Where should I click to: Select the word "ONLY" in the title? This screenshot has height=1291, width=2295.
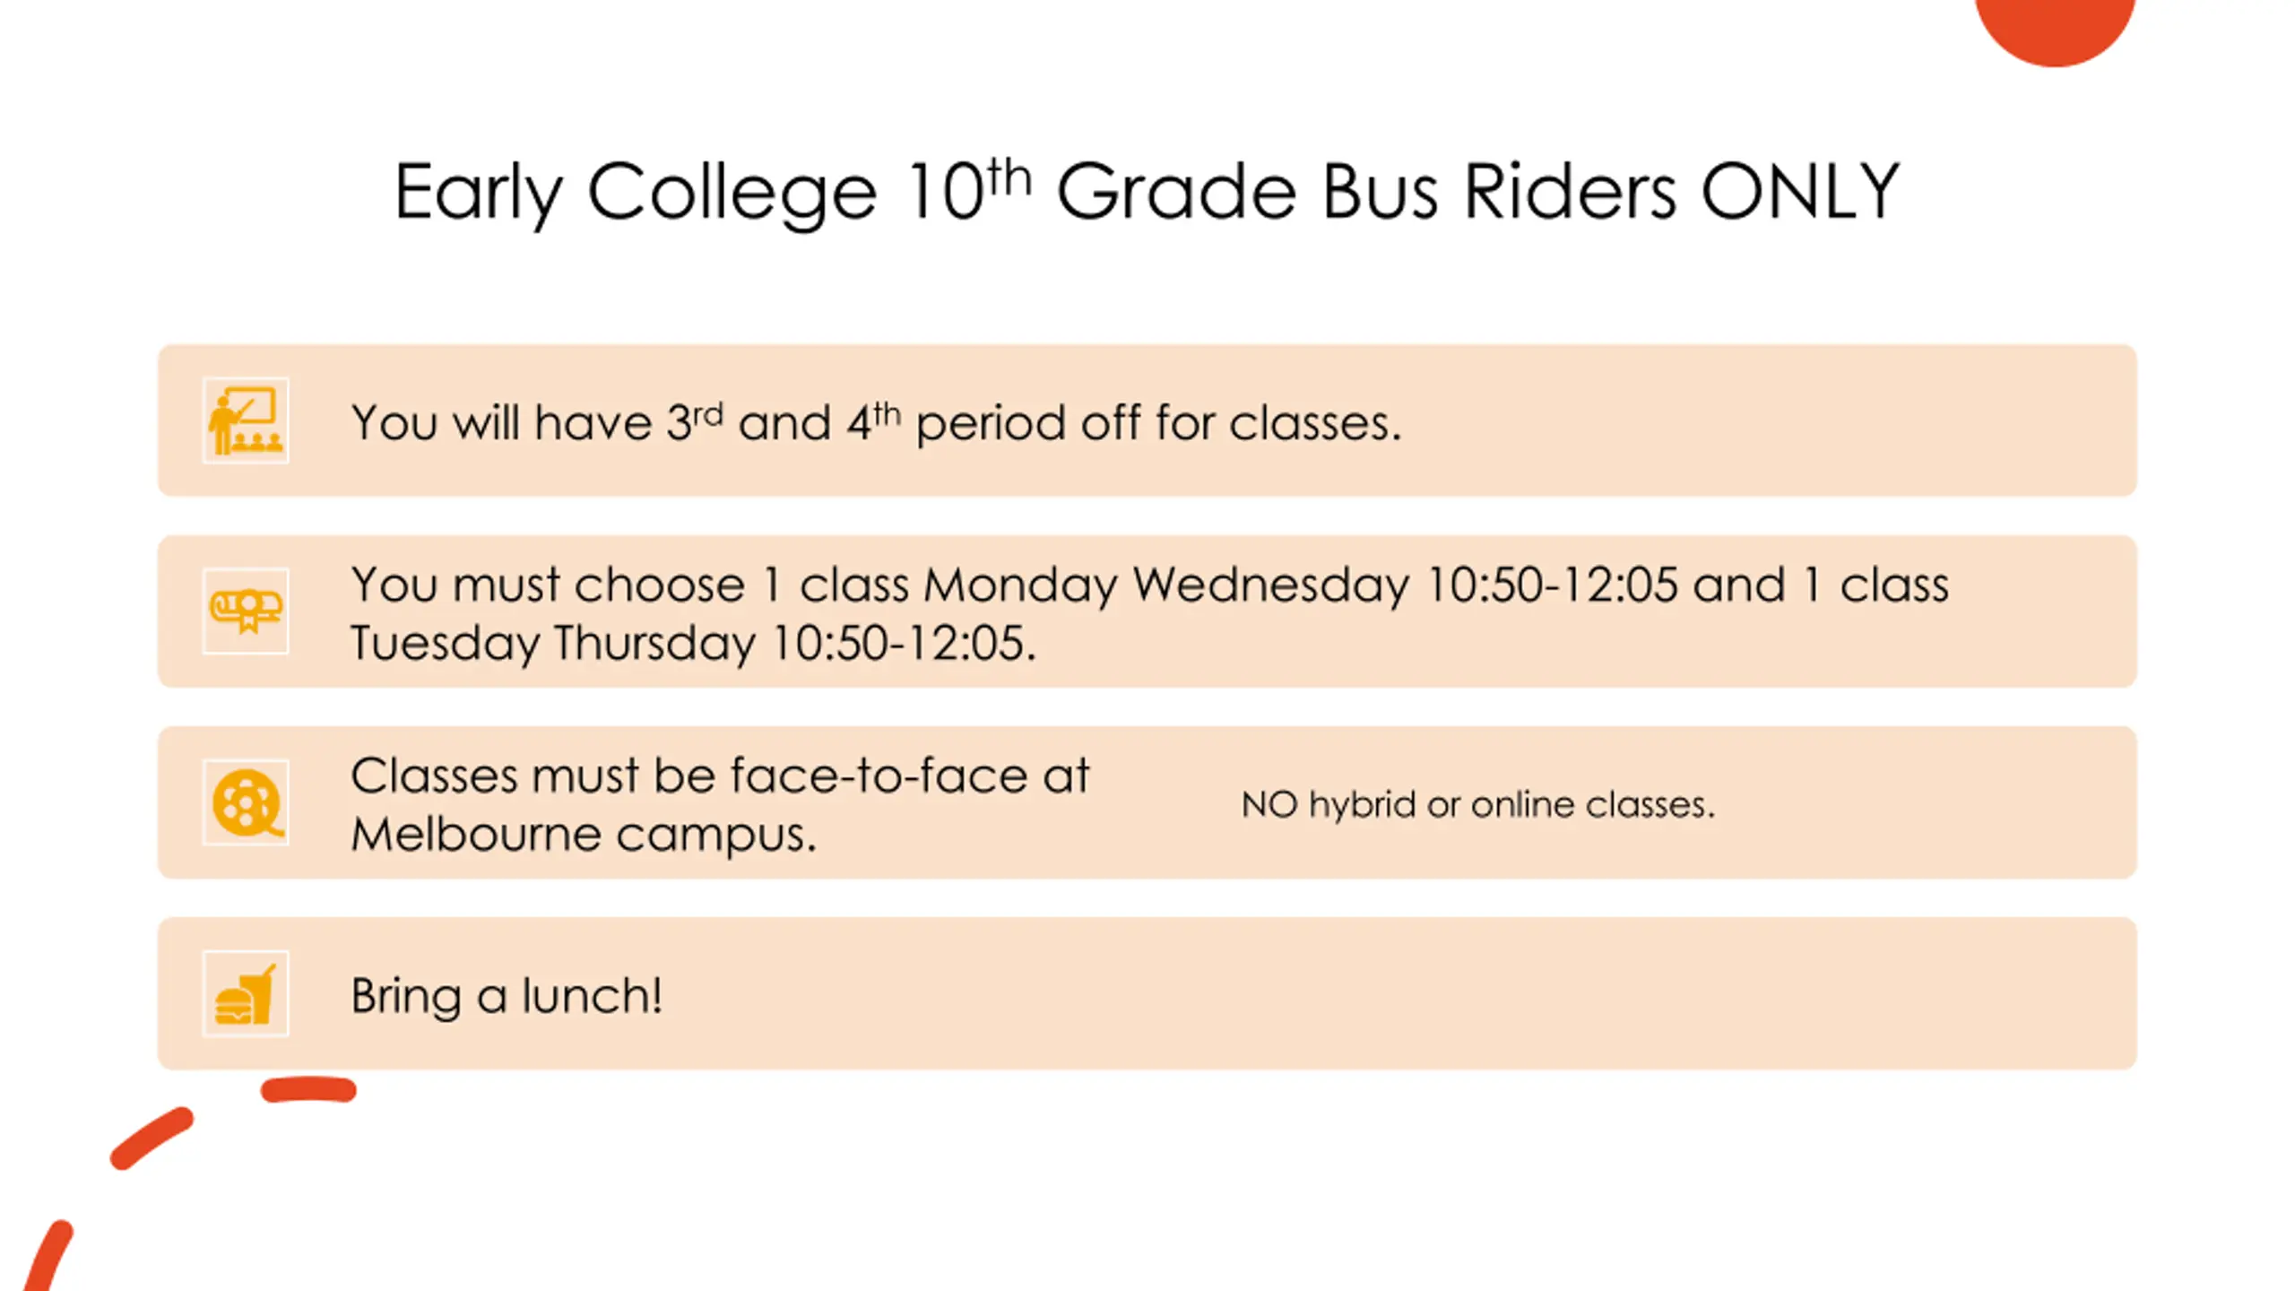pyautogui.click(x=1800, y=191)
